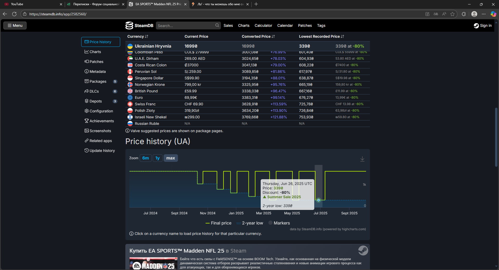Click the Sign in button
The width and height of the screenshot is (499, 270).
(483, 25)
